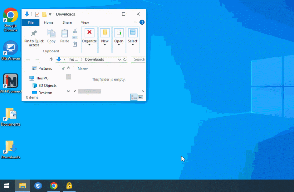Click Zoom icon in the taskbar
Image resolution: width=294 pixels, height=192 pixels.
[x=38, y=186]
